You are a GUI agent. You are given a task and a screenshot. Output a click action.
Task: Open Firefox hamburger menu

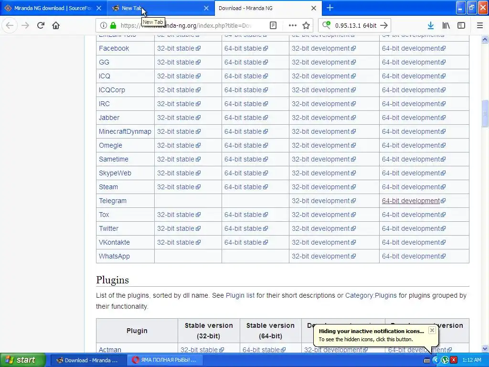[480, 25]
